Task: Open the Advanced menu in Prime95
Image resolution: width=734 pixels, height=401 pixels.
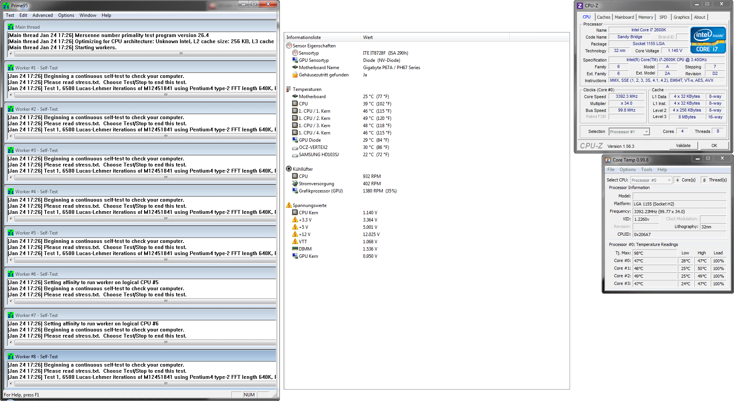Action: [42, 15]
